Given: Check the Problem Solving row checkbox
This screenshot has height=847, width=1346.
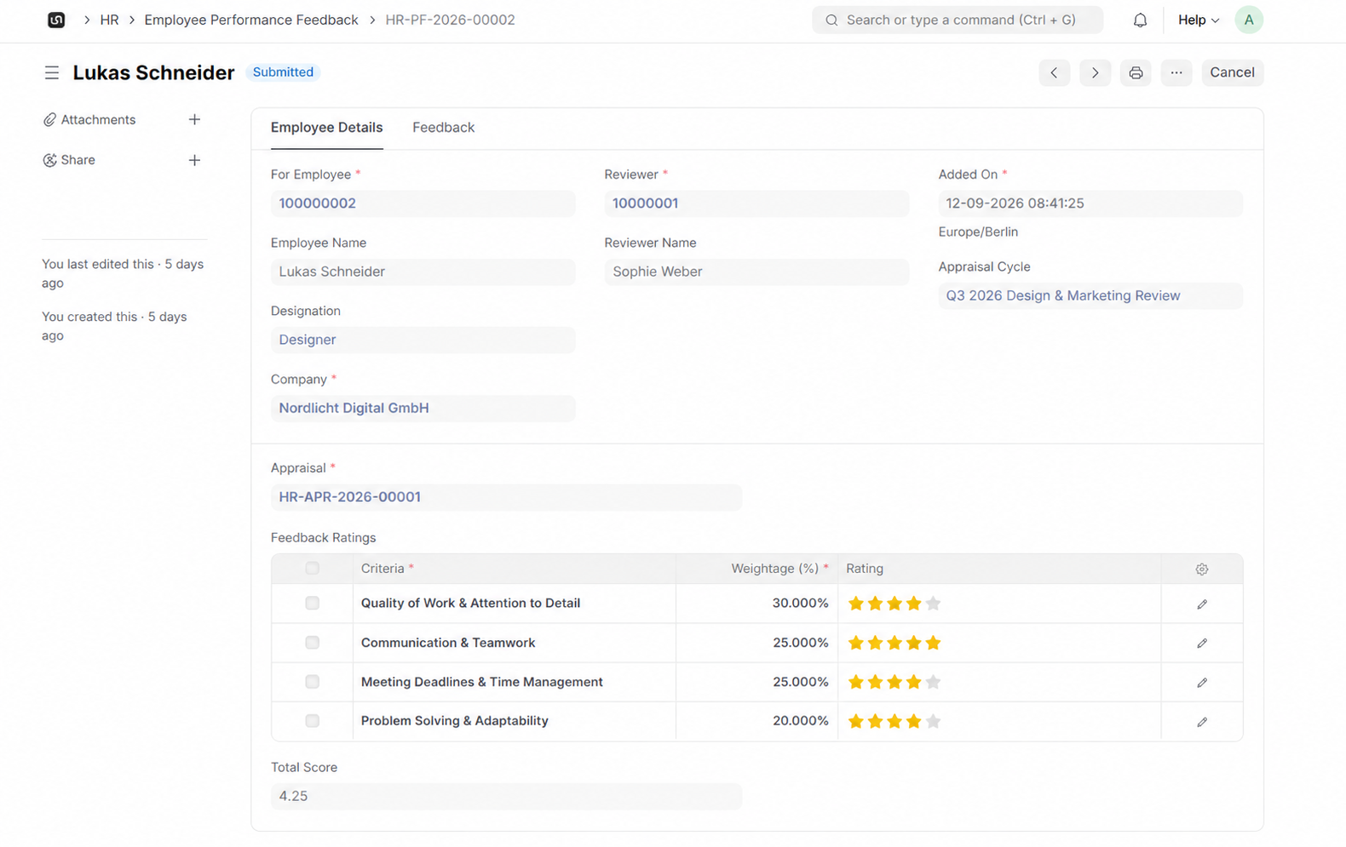Looking at the screenshot, I should pyautogui.click(x=312, y=720).
